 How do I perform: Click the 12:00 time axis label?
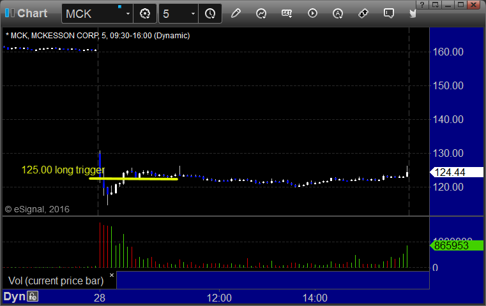pos(219,298)
